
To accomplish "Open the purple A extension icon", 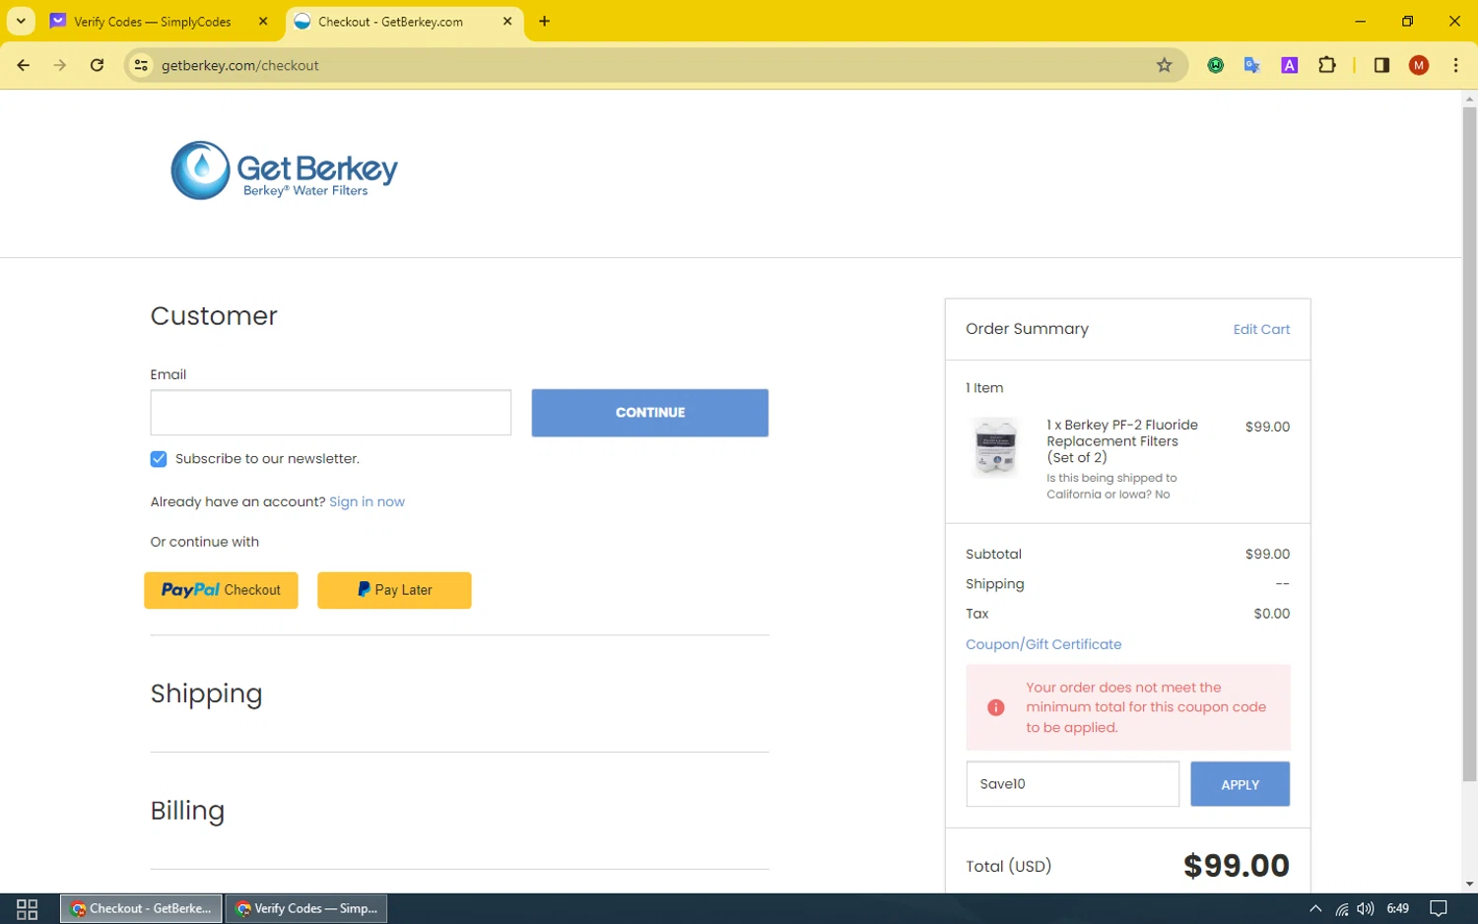I will (1289, 65).
